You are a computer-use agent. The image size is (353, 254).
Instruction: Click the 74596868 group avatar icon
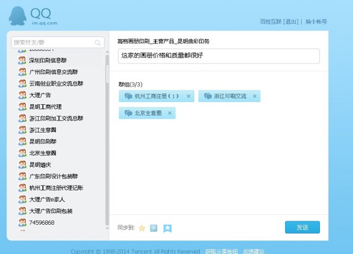click(22, 223)
